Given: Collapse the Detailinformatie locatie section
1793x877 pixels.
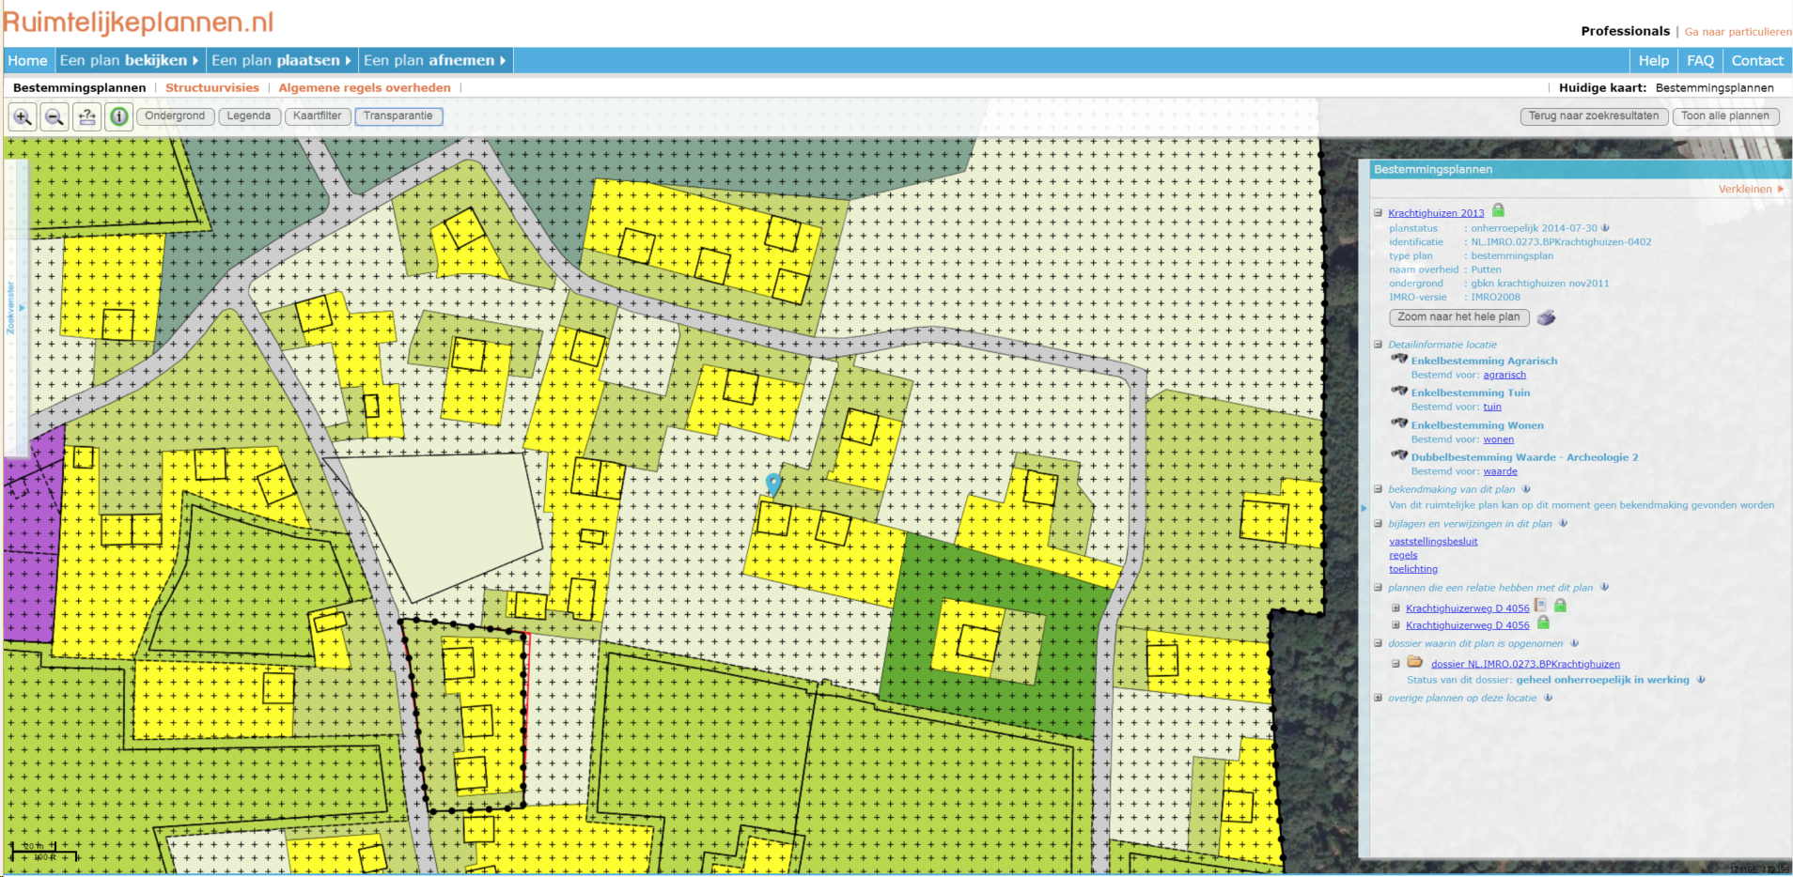Looking at the screenshot, I should pos(1376,344).
